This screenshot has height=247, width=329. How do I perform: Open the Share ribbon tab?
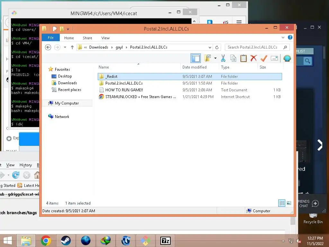coord(87,38)
